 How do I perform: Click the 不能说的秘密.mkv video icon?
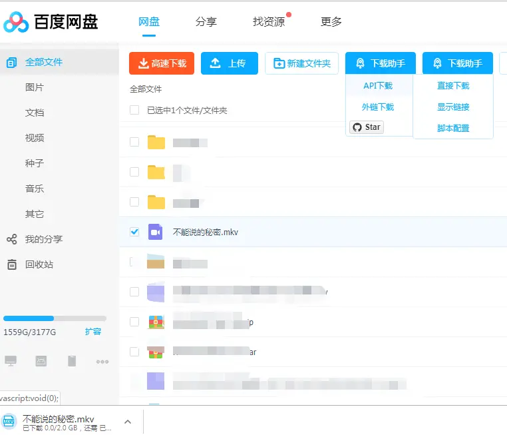156,232
